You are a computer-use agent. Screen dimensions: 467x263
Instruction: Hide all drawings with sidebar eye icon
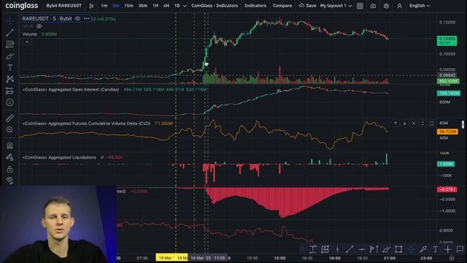[9, 180]
